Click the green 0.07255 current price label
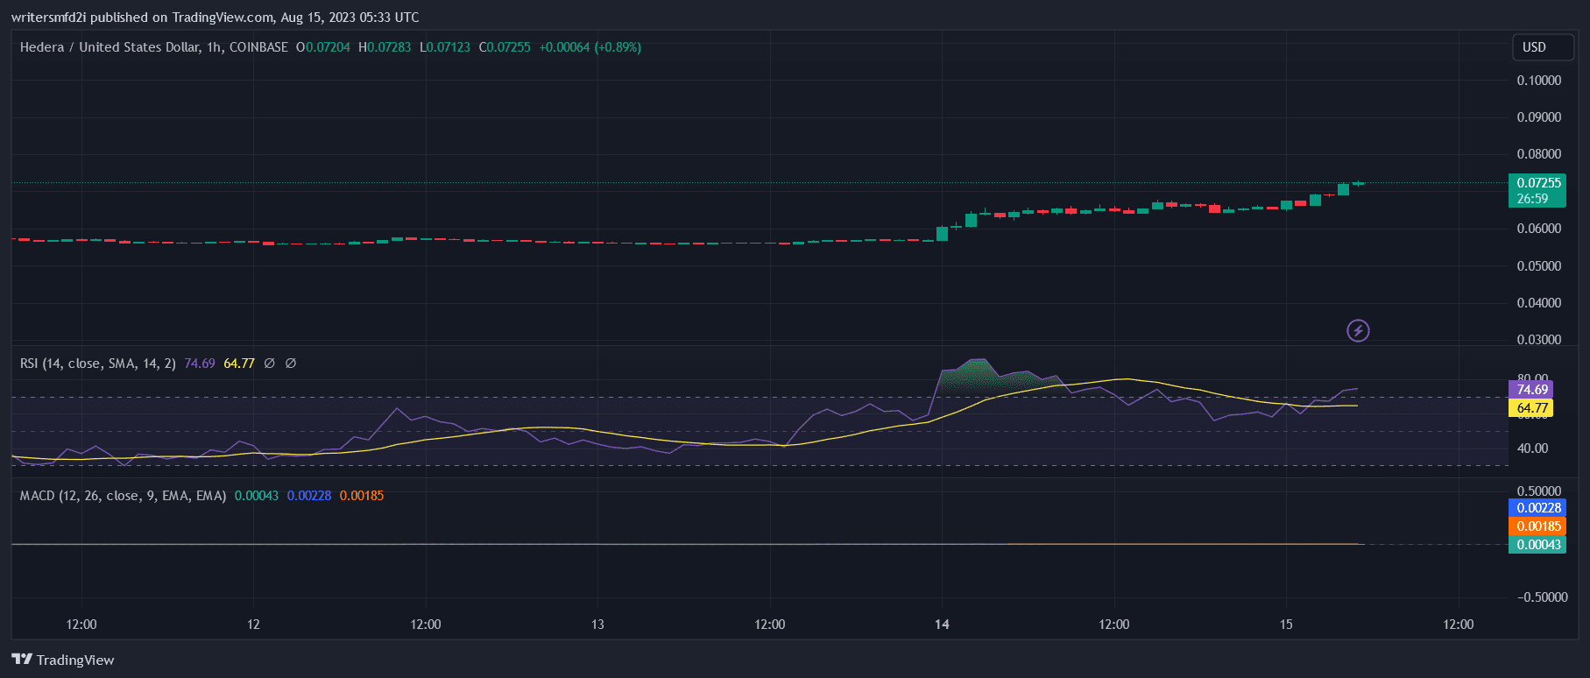This screenshot has height=678, width=1590. [x=1537, y=183]
